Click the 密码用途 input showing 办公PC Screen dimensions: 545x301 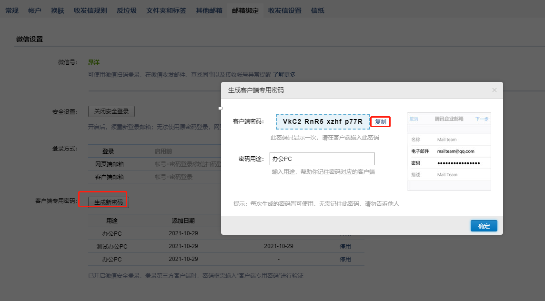pyautogui.click(x=322, y=158)
